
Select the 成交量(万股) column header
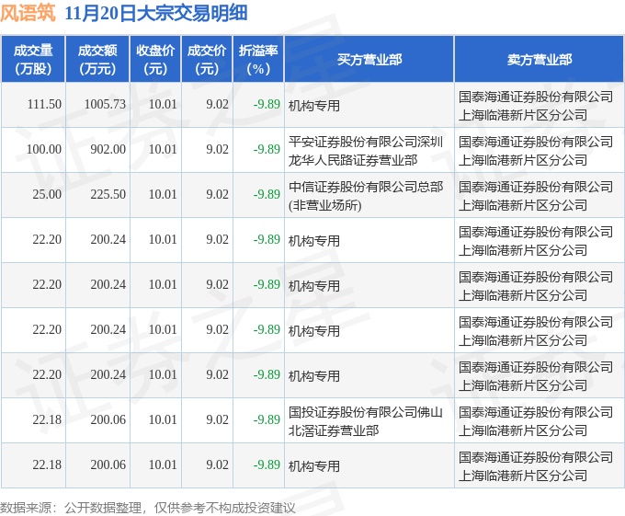[x=33, y=60]
